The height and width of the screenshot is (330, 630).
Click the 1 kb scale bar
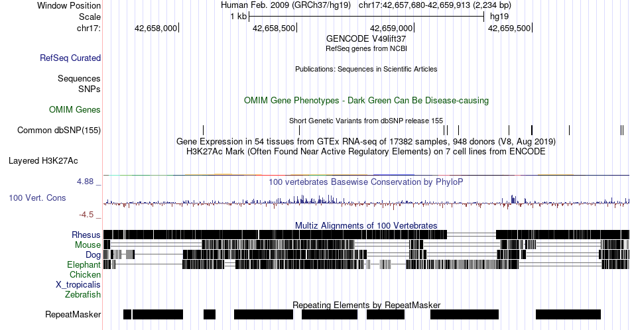coord(367,17)
